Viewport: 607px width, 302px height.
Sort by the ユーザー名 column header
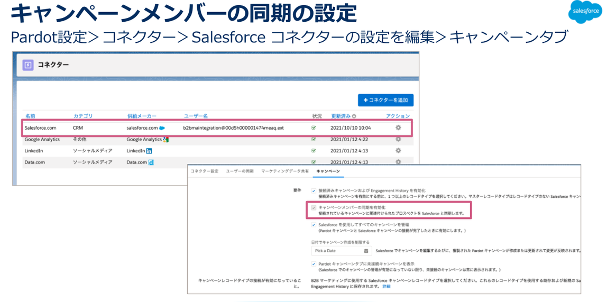pos(196,116)
